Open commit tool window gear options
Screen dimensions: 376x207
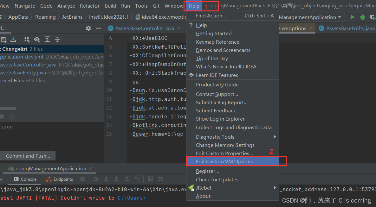(x=88, y=28)
